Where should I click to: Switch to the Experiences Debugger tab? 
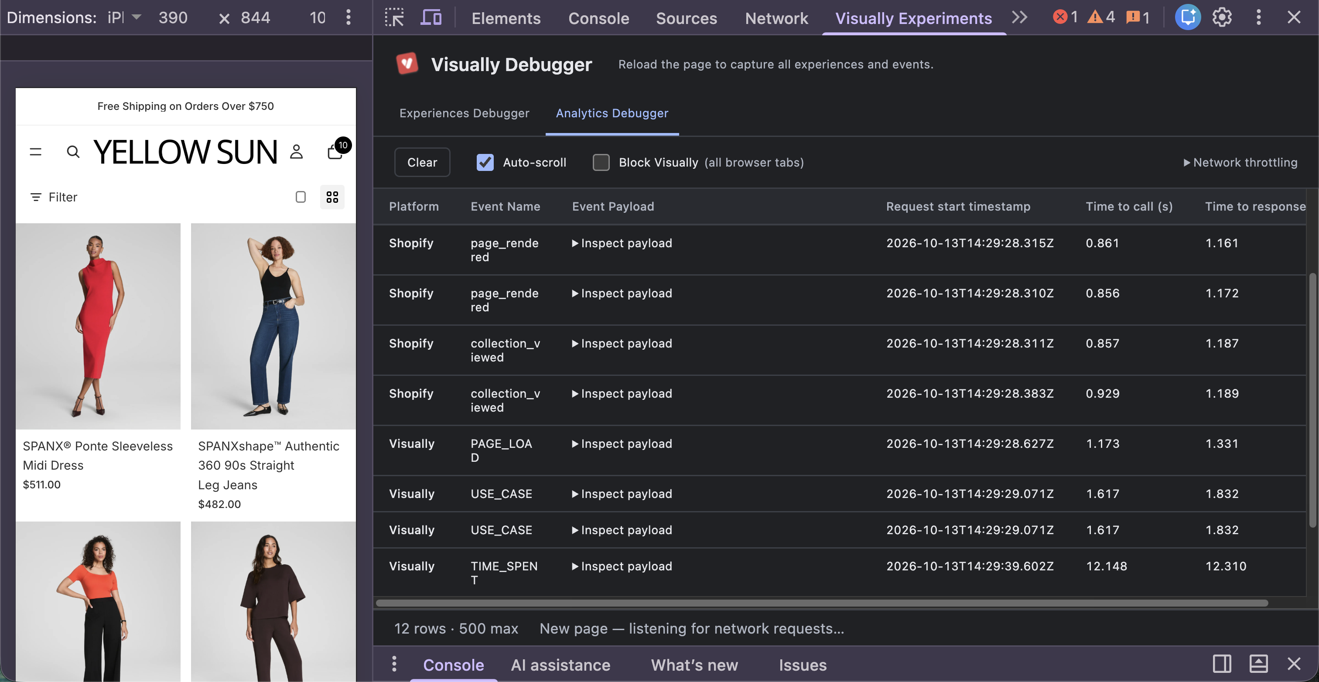[x=464, y=113]
